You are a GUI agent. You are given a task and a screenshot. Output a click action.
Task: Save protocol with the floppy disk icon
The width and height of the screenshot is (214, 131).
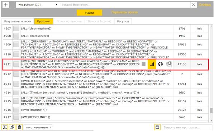(x=157, y=127)
